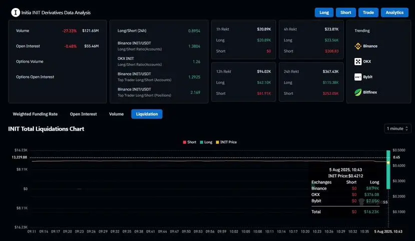Click the tooltip OKX long value $376.08
The height and width of the screenshot is (241, 415).
pyautogui.click(x=371, y=194)
